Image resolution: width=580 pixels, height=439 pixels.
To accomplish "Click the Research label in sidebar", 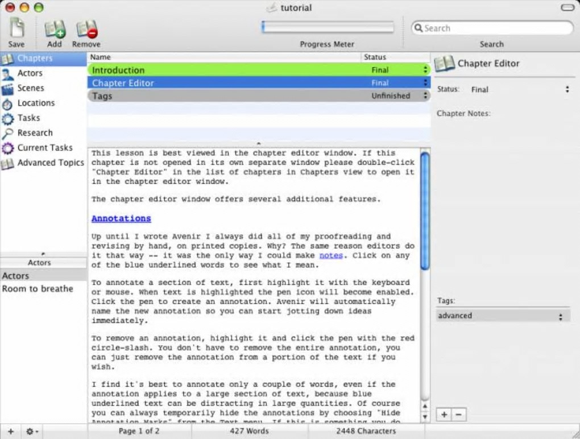I will [35, 132].
